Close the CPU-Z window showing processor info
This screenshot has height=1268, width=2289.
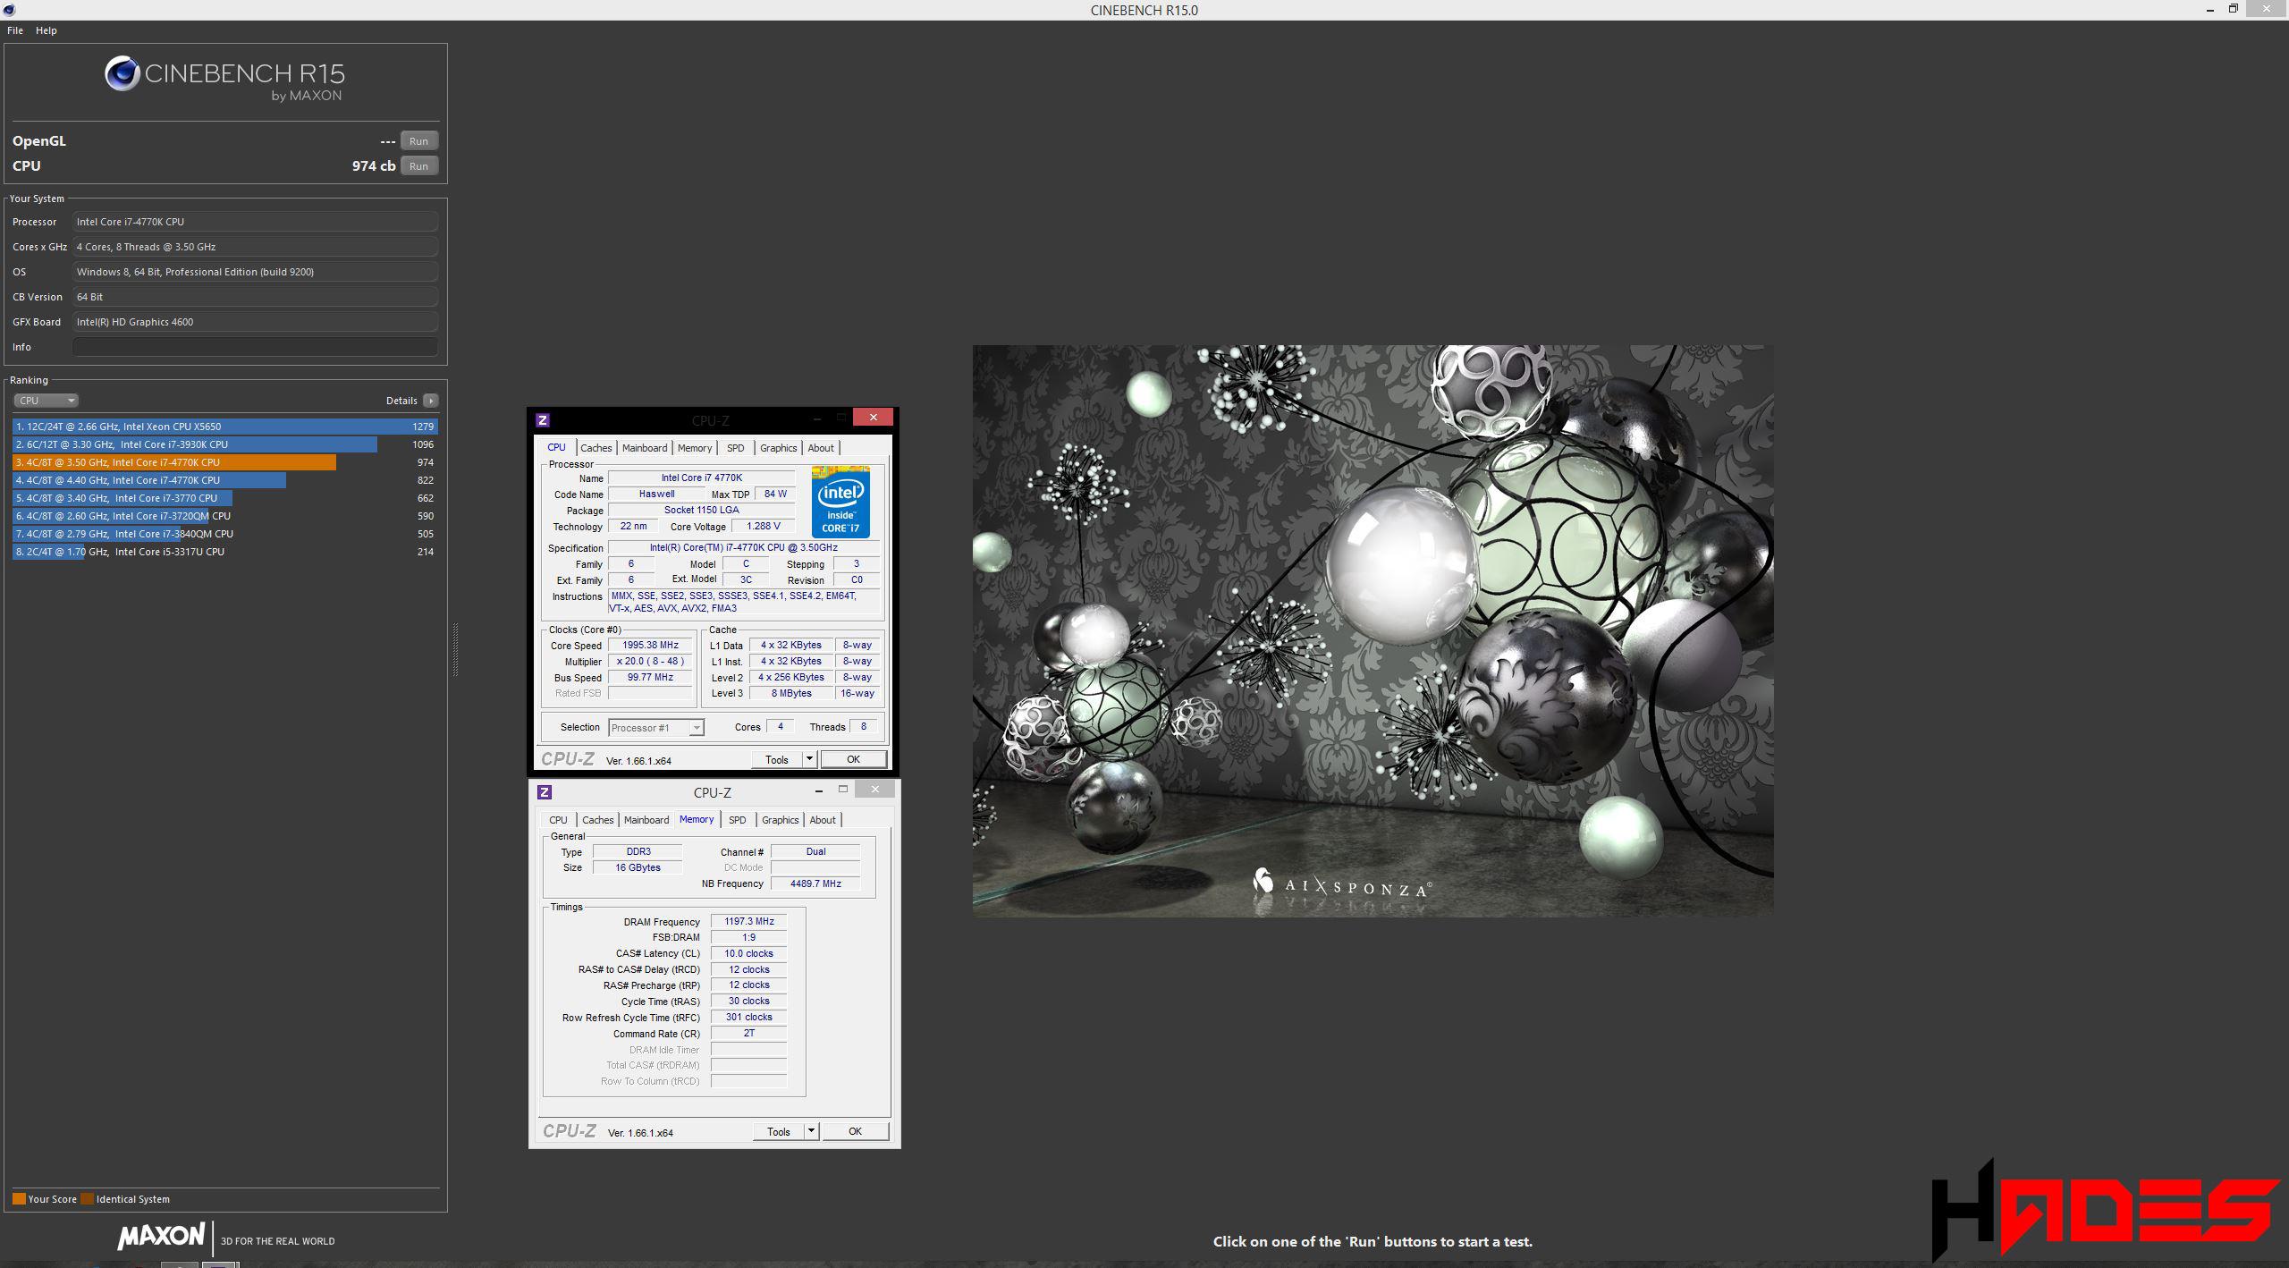(873, 417)
